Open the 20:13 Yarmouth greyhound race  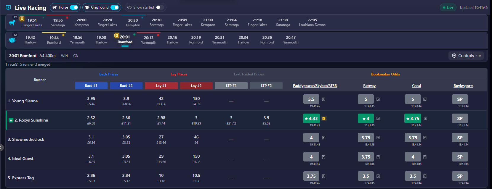point(149,40)
